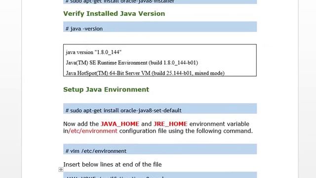Select the 'Verify Installed Java Version' heading
This screenshot has width=316, height=178.
114,13
